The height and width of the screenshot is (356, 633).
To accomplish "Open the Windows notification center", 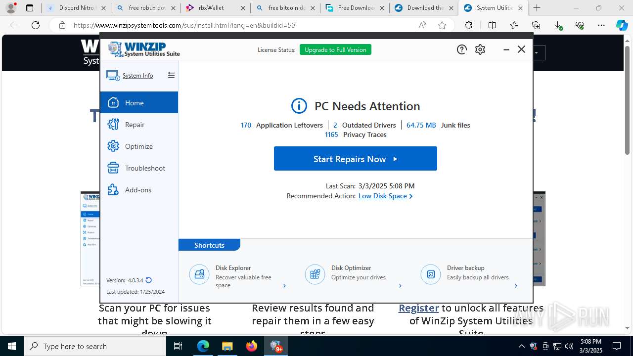I will (x=617, y=346).
